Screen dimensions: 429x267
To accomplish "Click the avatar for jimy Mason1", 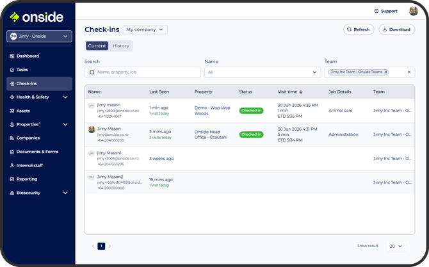I will [92, 153].
